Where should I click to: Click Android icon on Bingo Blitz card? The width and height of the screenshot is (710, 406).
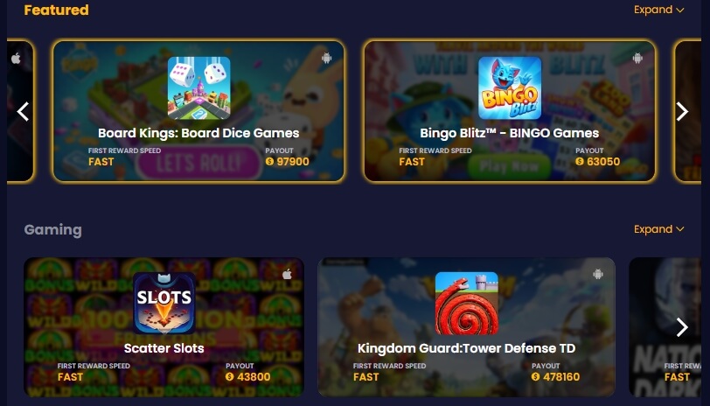(x=637, y=58)
